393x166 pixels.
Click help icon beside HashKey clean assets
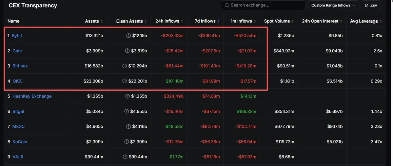(127, 96)
